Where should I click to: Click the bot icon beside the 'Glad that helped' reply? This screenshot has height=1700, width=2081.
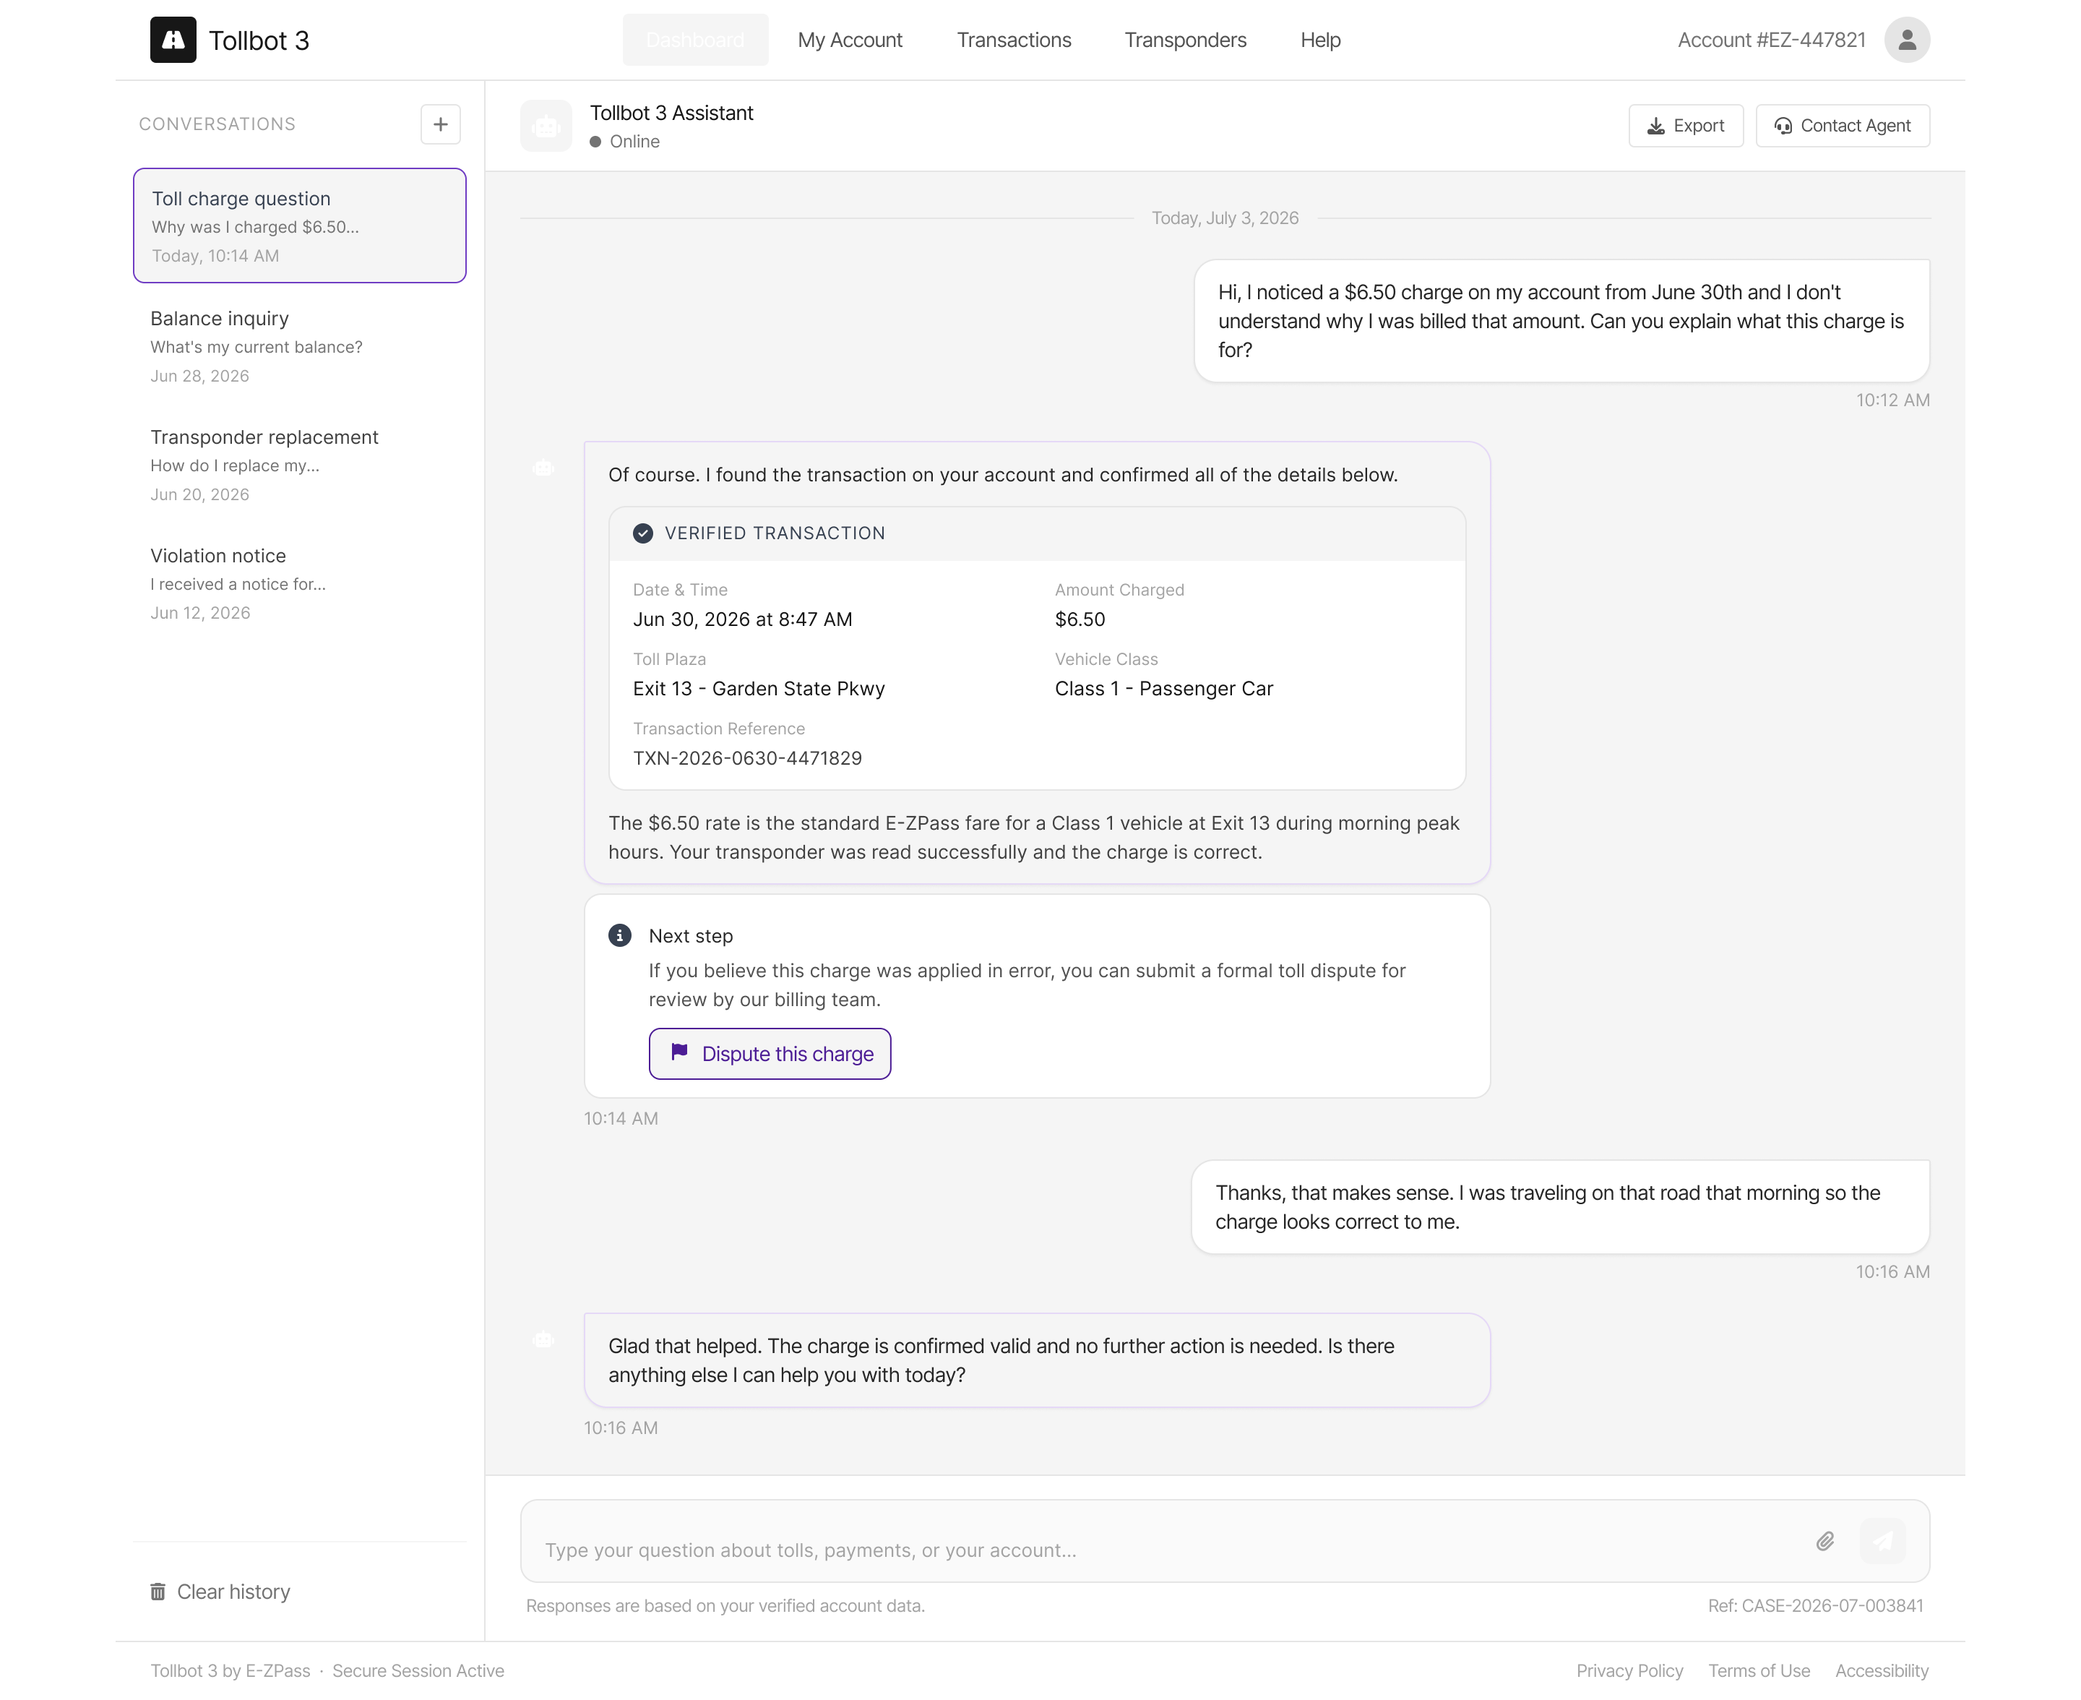pyautogui.click(x=543, y=1339)
